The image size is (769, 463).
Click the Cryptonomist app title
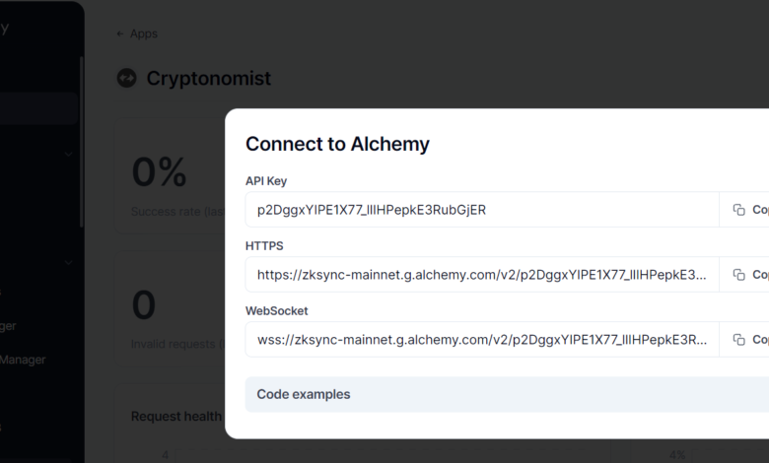(208, 78)
